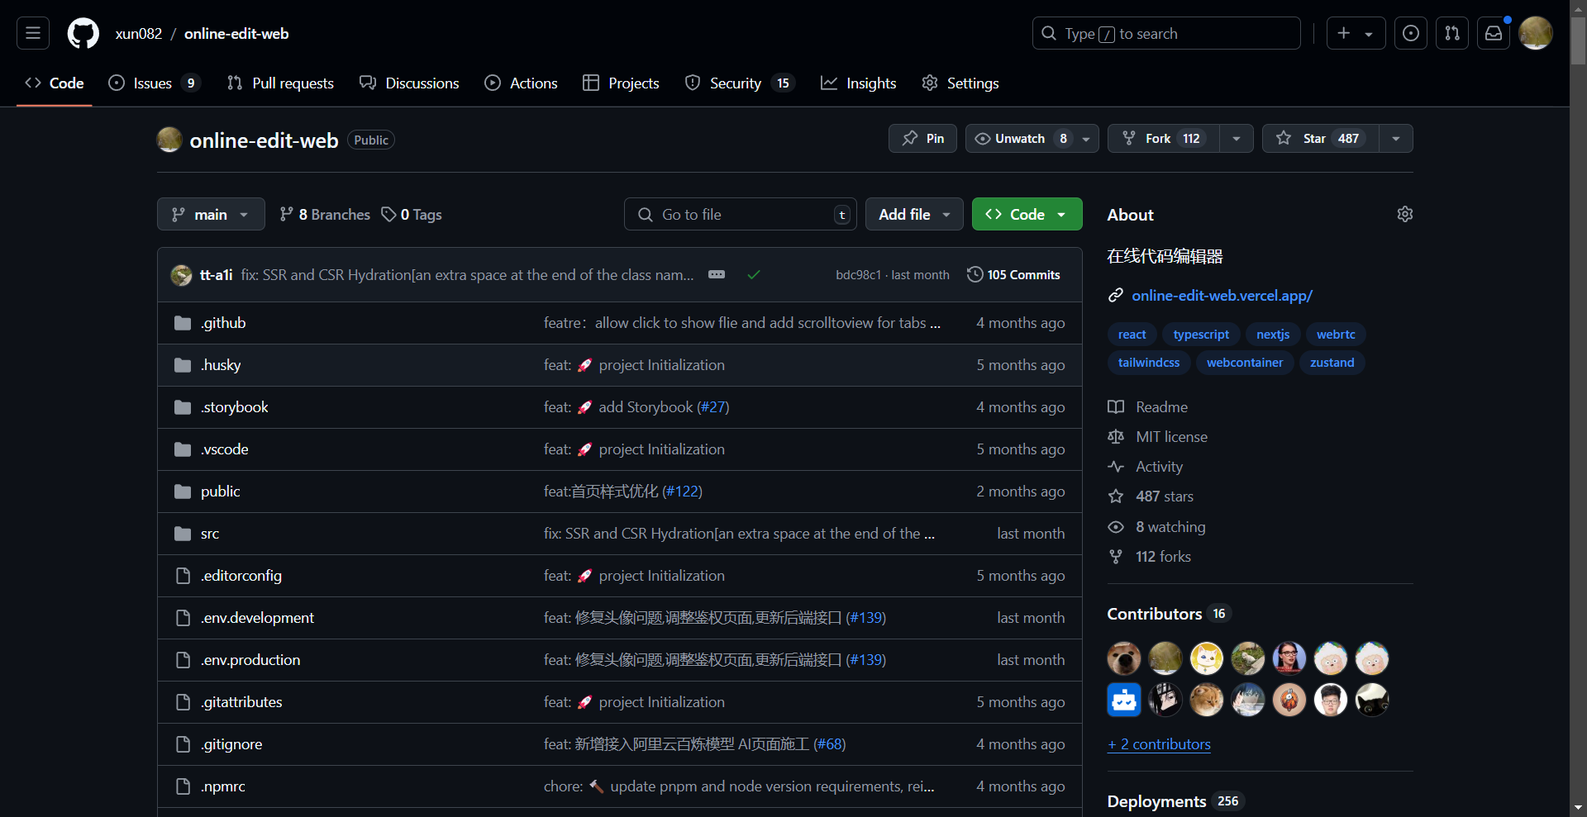Click the page vertical scrollbar
1587x817 pixels.
1578,40
